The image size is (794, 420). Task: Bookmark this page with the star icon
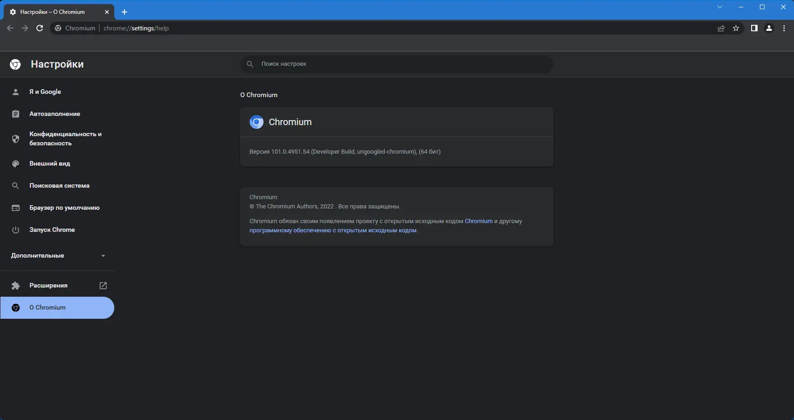coord(736,28)
